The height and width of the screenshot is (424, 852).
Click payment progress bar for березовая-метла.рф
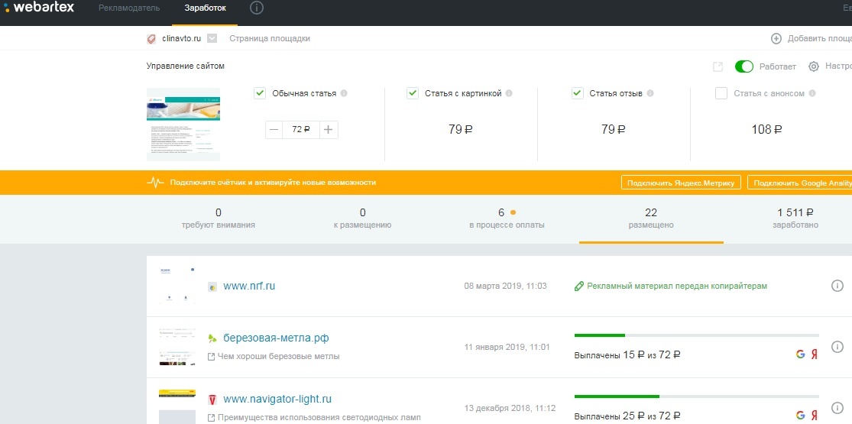tap(697, 335)
